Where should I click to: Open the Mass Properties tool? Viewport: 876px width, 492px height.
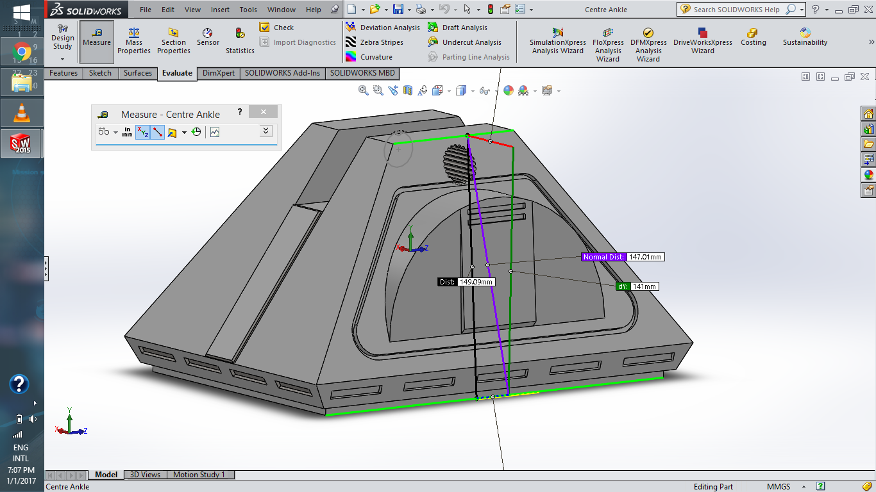coord(133,38)
